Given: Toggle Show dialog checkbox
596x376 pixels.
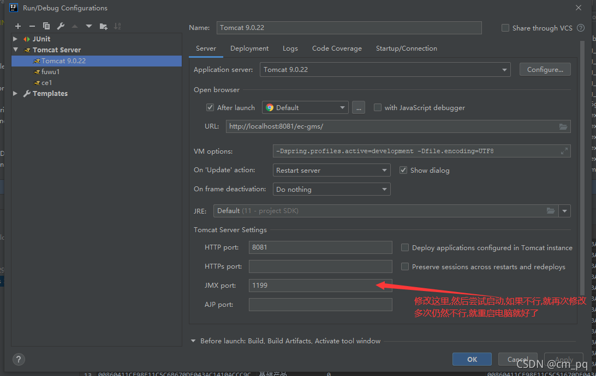Looking at the screenshot, I should (403, 170).
